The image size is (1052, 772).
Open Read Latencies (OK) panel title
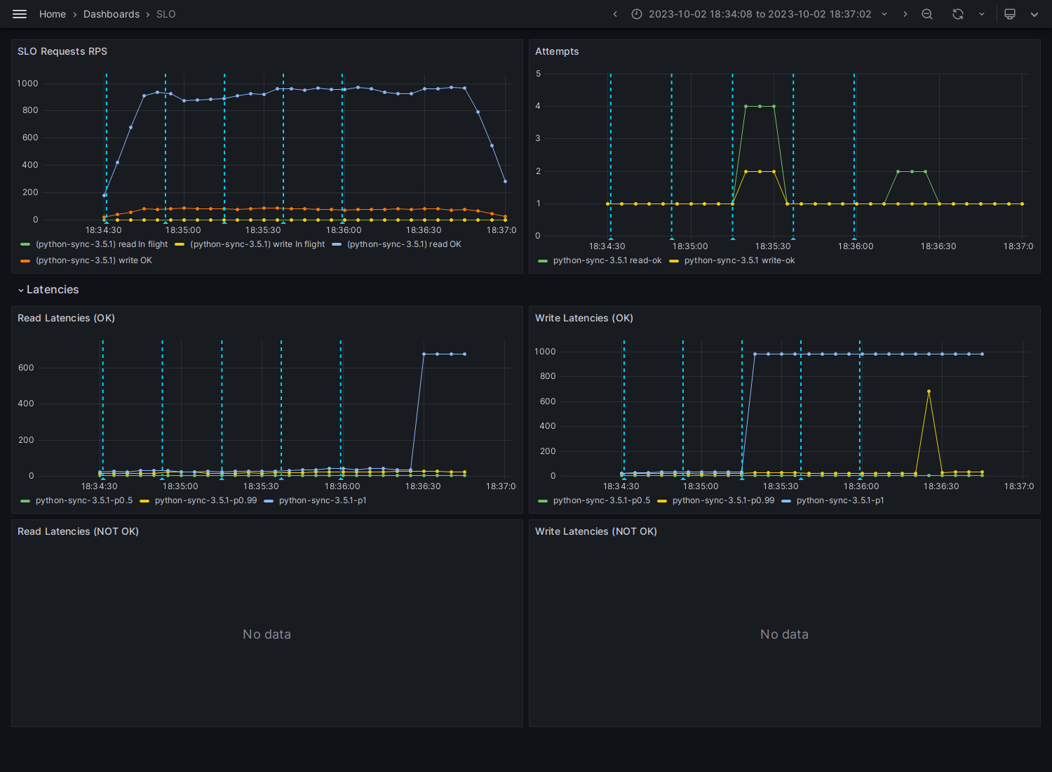[66, 318]
